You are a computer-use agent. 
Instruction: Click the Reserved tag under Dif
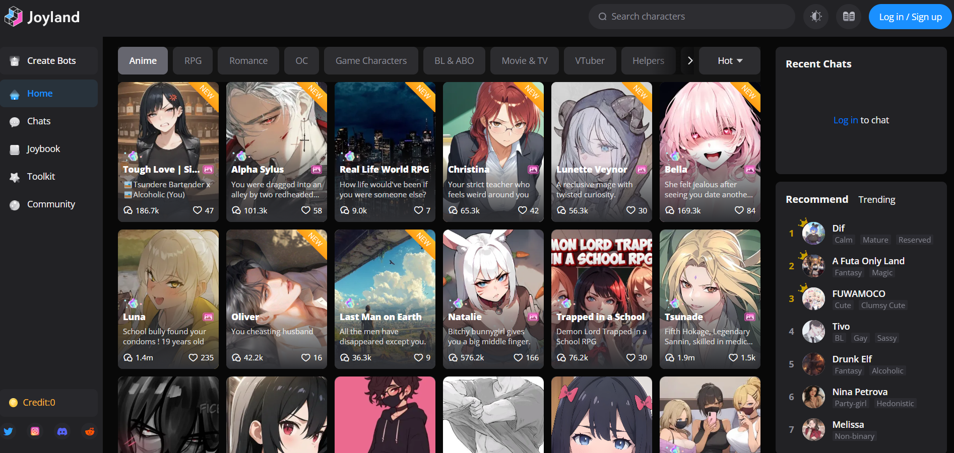pyautogui.click(x=914, y=240)
